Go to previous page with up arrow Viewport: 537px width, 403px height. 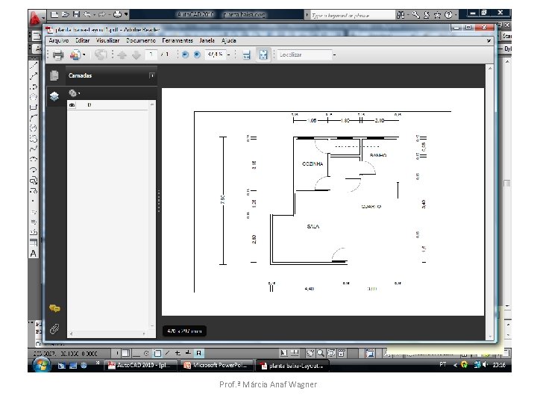coord(122,54)
